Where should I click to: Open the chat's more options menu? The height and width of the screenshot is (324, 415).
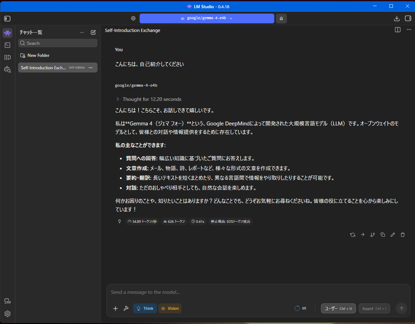click(x=409, y=29)
